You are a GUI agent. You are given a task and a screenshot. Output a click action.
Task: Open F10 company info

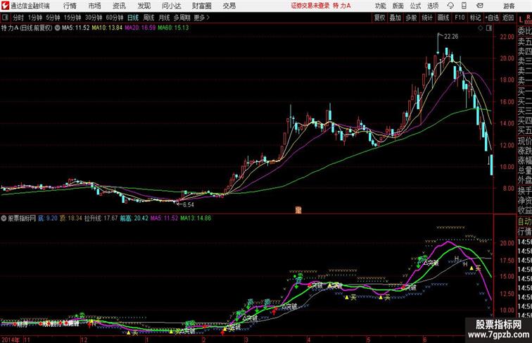(460, 18)
